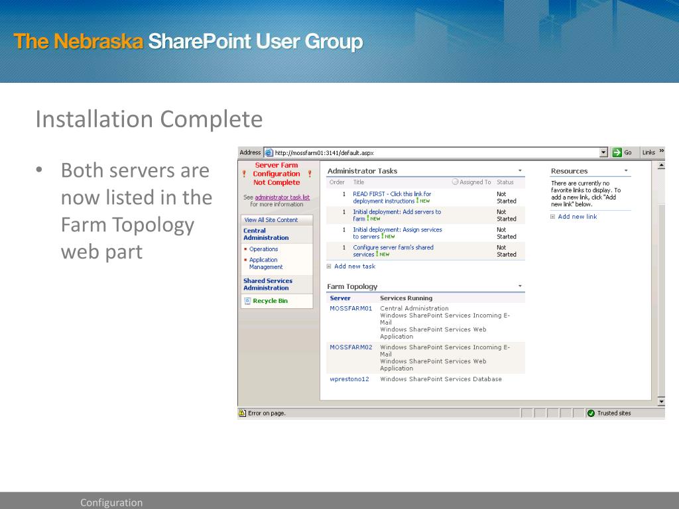
Task: Open Application Management page
Action: pos(265,263)
